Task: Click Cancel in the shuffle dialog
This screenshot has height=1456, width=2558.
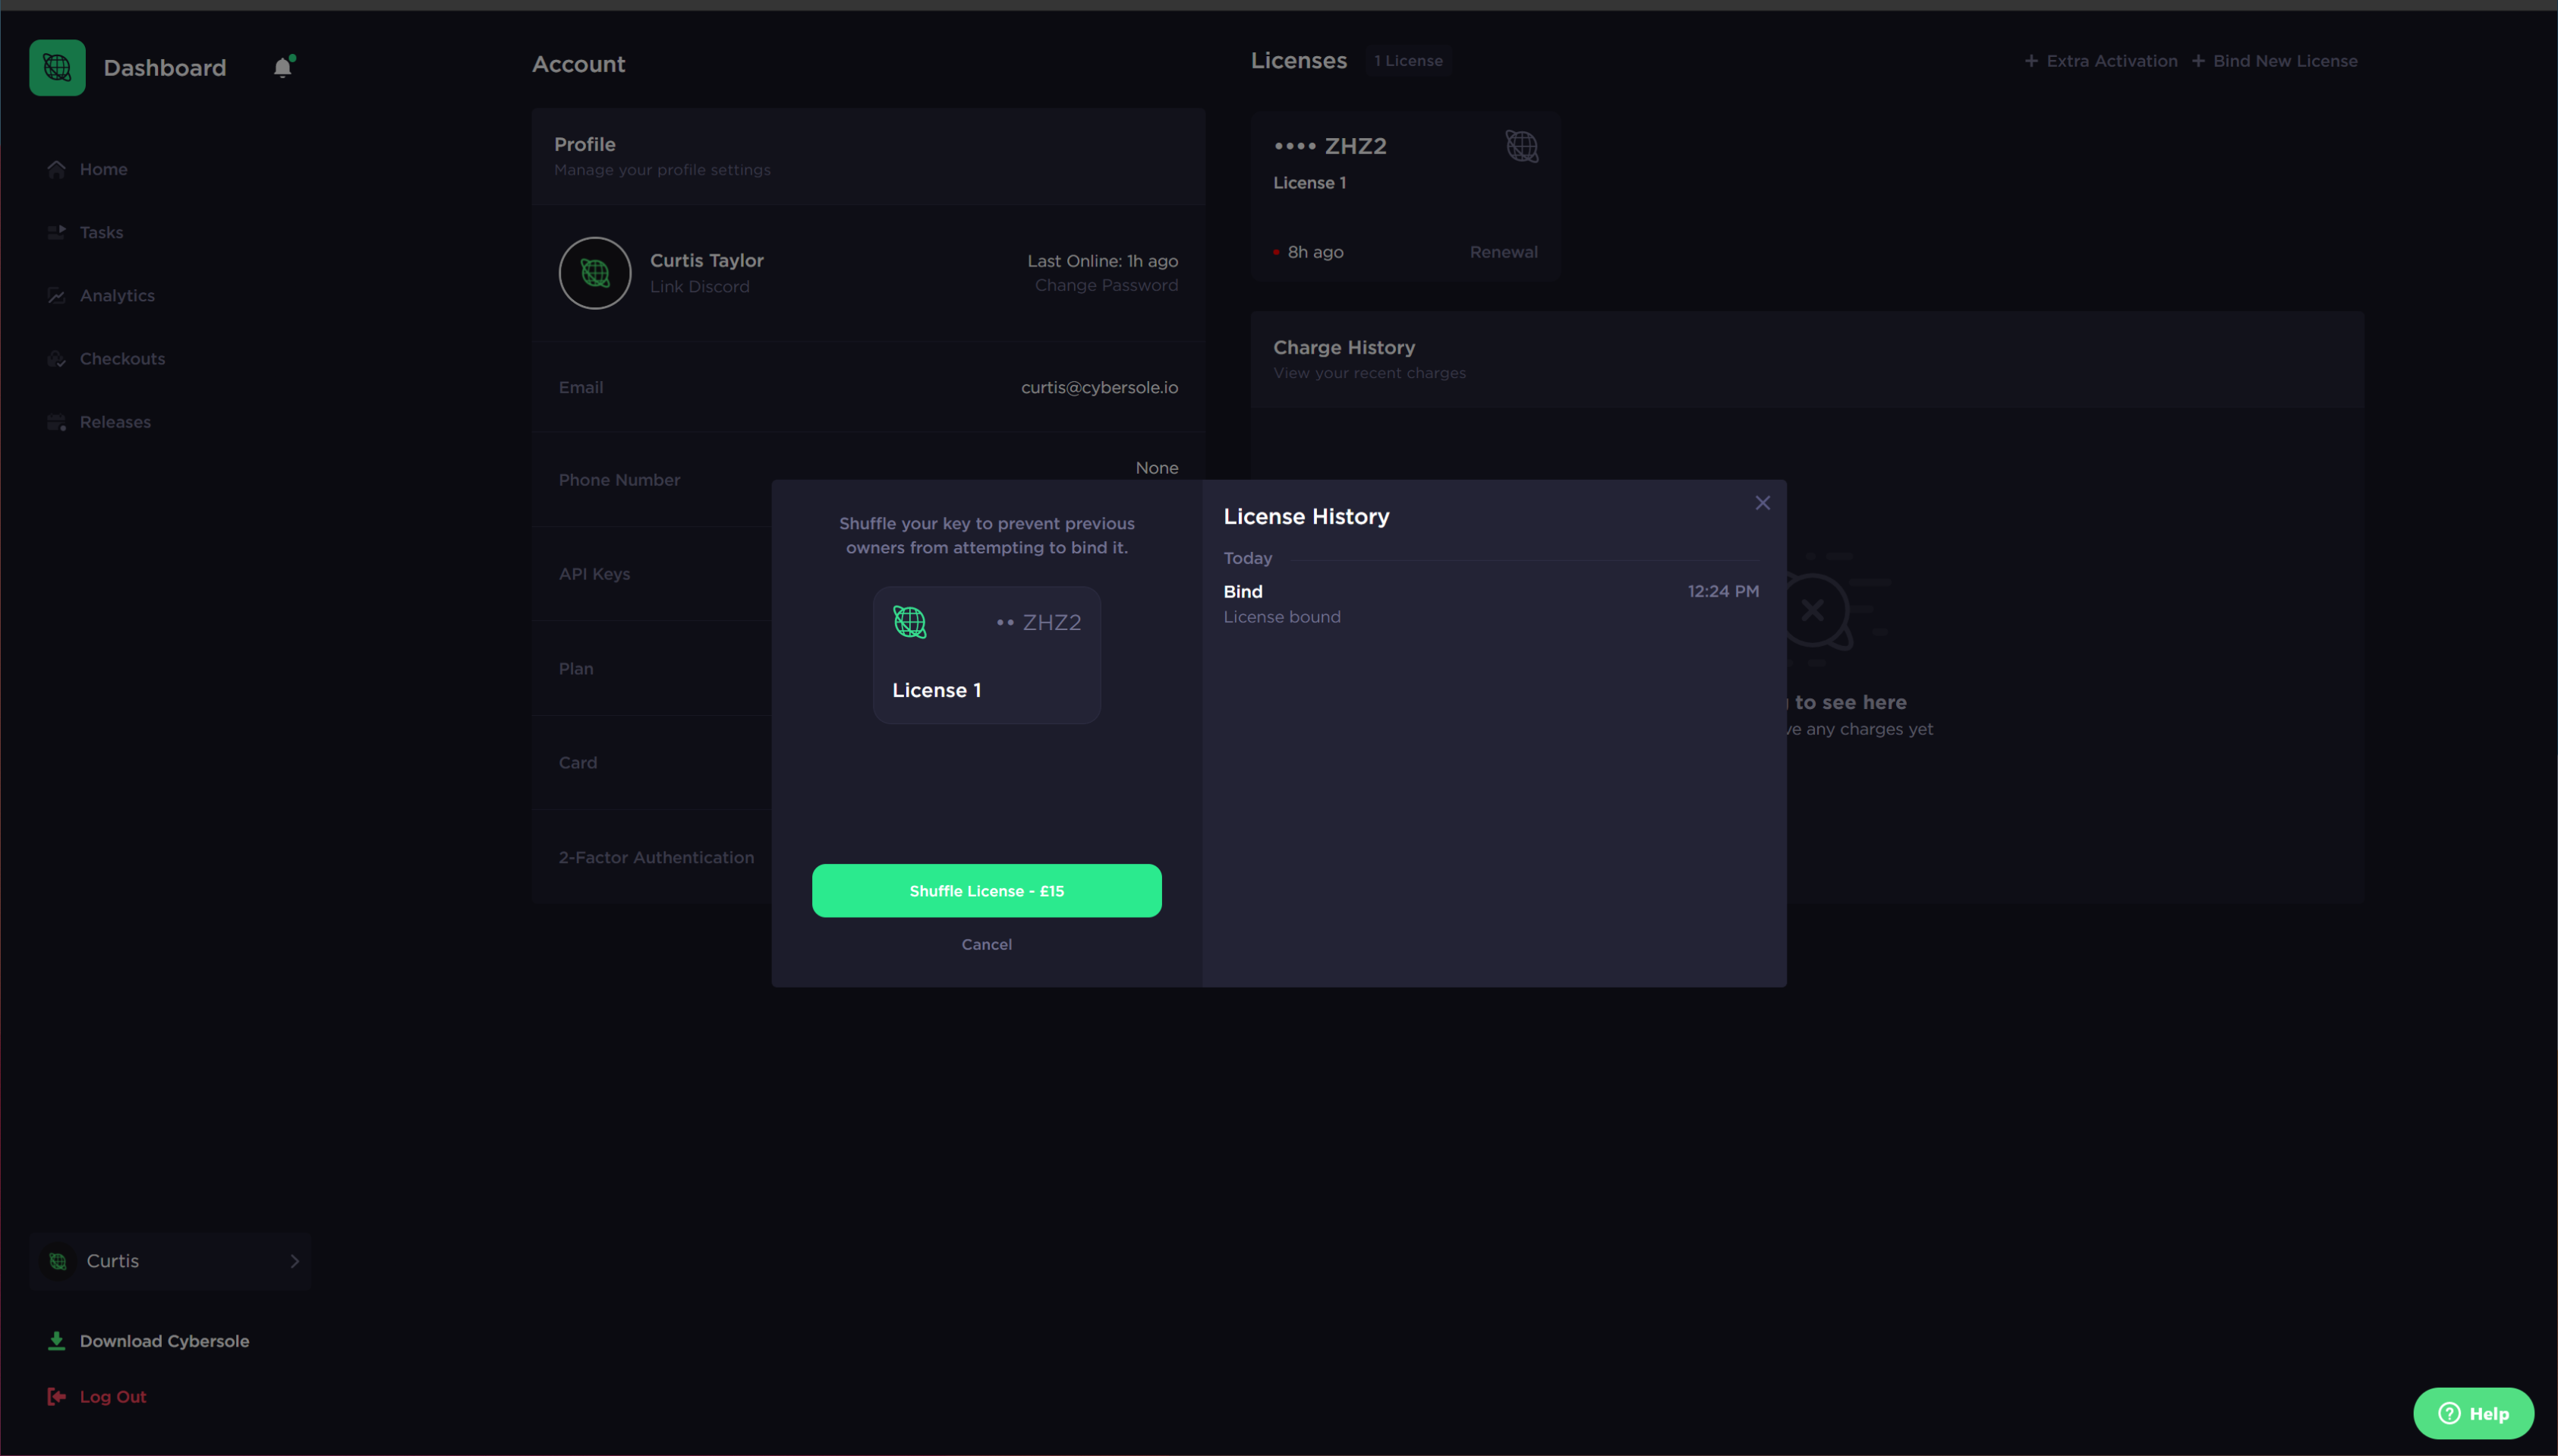Action: (987, 944)
